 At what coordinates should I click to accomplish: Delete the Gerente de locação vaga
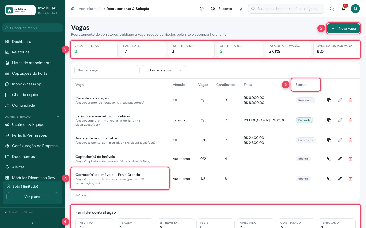click(350, 100)
